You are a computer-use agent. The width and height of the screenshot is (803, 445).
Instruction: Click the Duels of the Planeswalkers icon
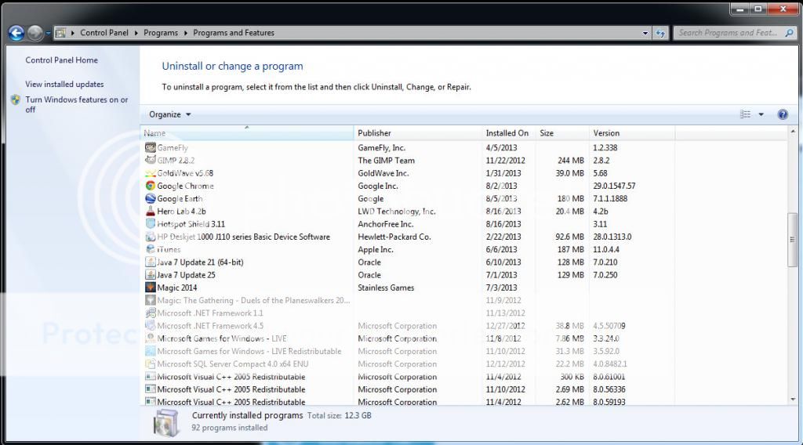click(x=150, y=300)
